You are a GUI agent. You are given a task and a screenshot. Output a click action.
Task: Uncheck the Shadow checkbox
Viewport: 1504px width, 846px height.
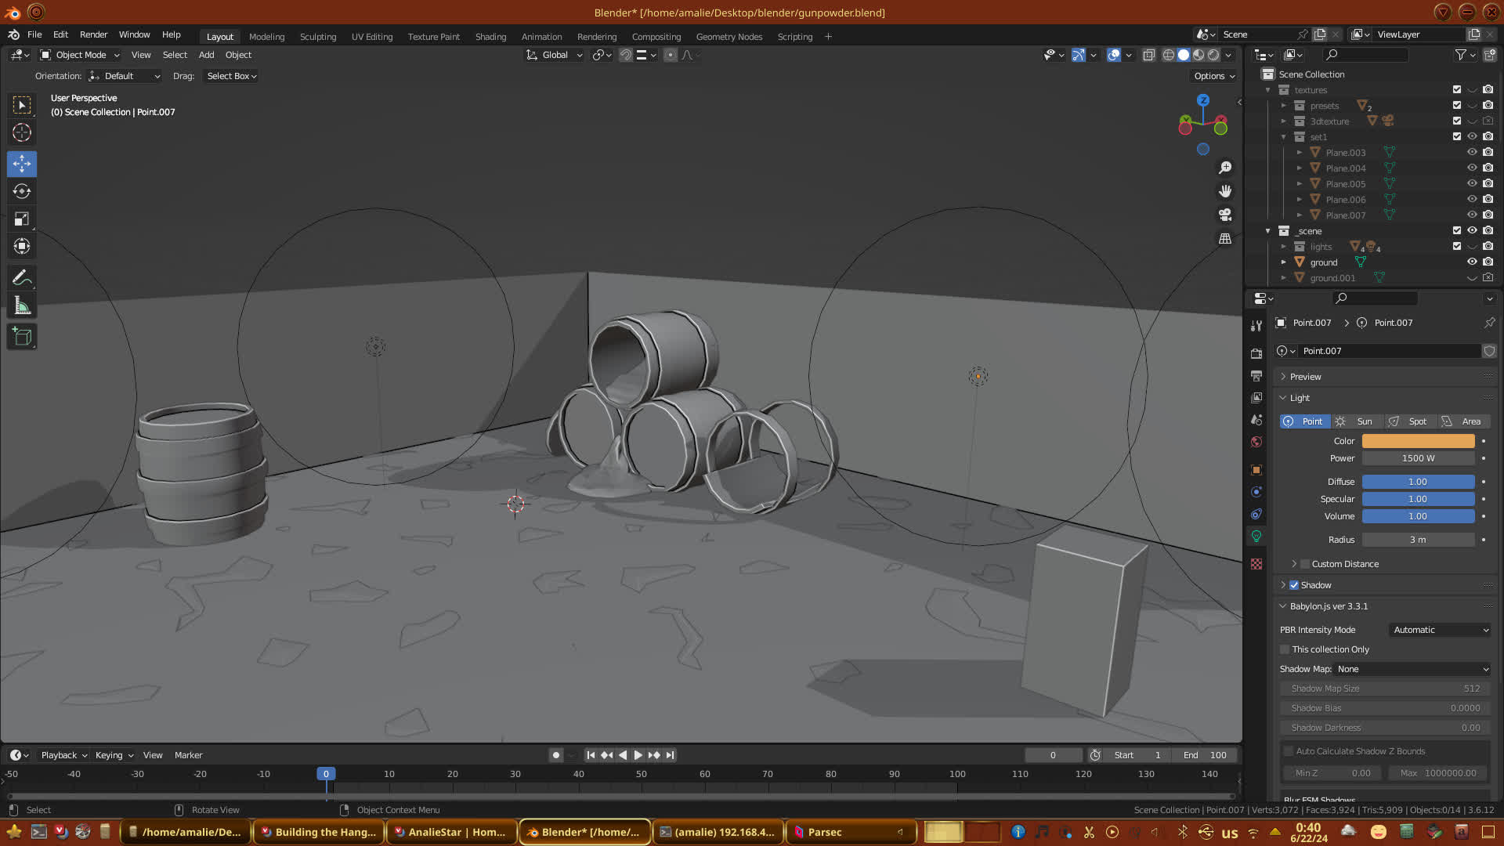[x=1294, y=585]
